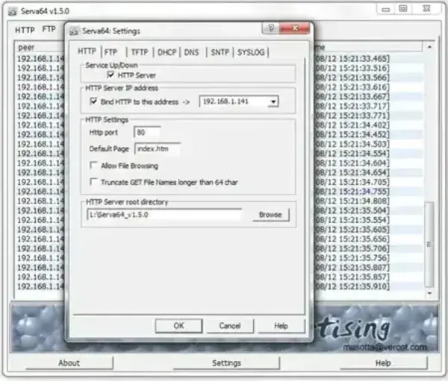448x381 pixels.
Task: Click the log scrollbar down arrow
Action: click(x=429, y=293)
